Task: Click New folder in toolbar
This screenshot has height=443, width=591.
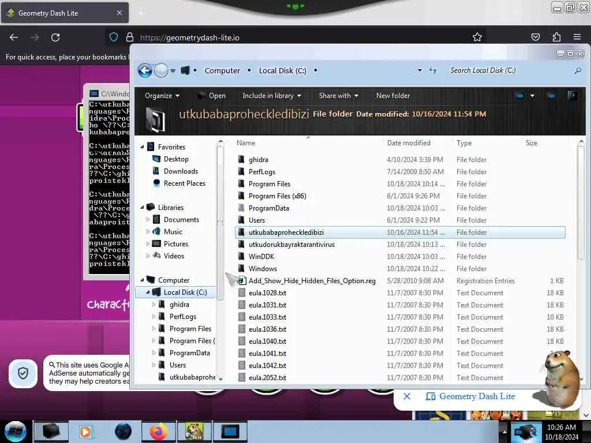Action: (392, 96)
